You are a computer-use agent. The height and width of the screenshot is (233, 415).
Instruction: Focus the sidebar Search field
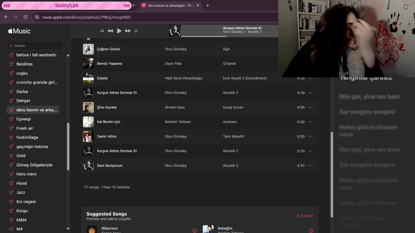(35, 46)
